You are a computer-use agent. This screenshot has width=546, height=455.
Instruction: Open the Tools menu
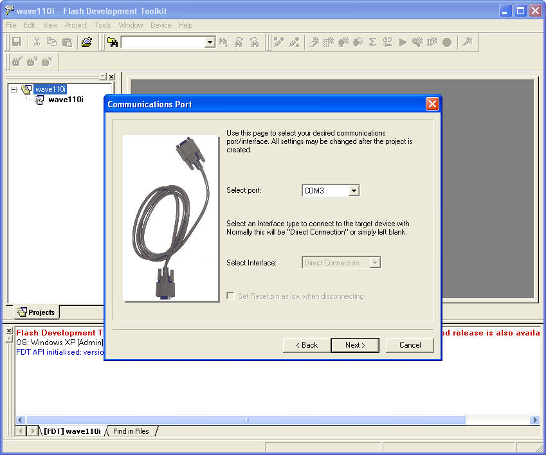point(103,25)
